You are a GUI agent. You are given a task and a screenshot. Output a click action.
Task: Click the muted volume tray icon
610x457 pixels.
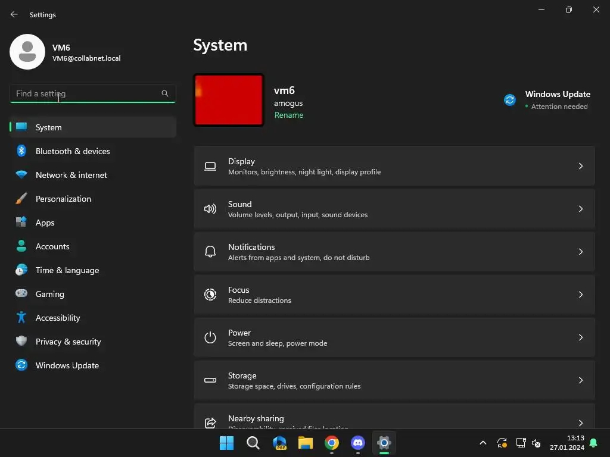tap(537, 443)
